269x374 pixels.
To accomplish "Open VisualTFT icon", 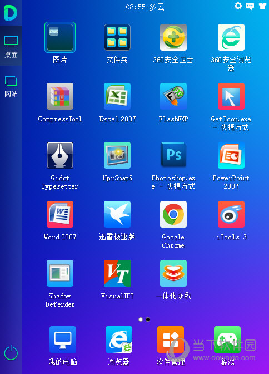I will click(x=117, y=273).
